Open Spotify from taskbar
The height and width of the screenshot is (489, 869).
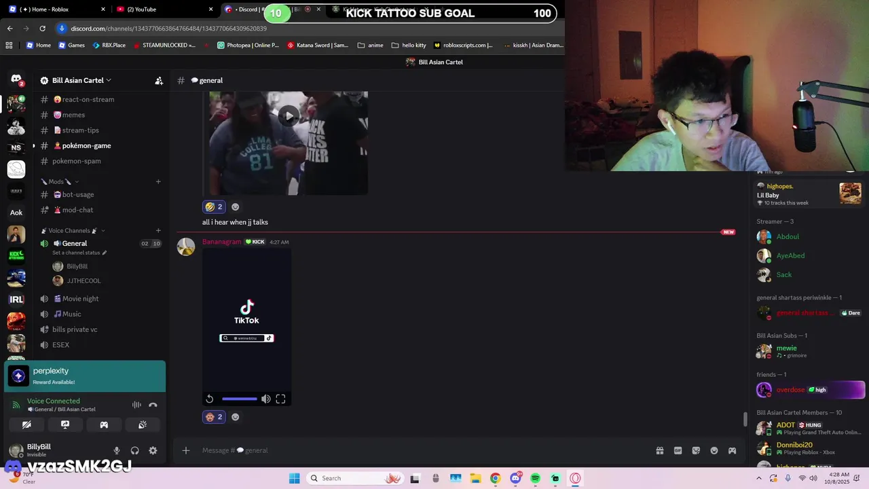[535, 478]
